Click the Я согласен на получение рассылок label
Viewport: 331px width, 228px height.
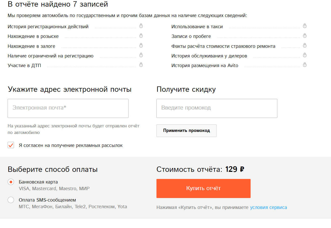(71, 145)
